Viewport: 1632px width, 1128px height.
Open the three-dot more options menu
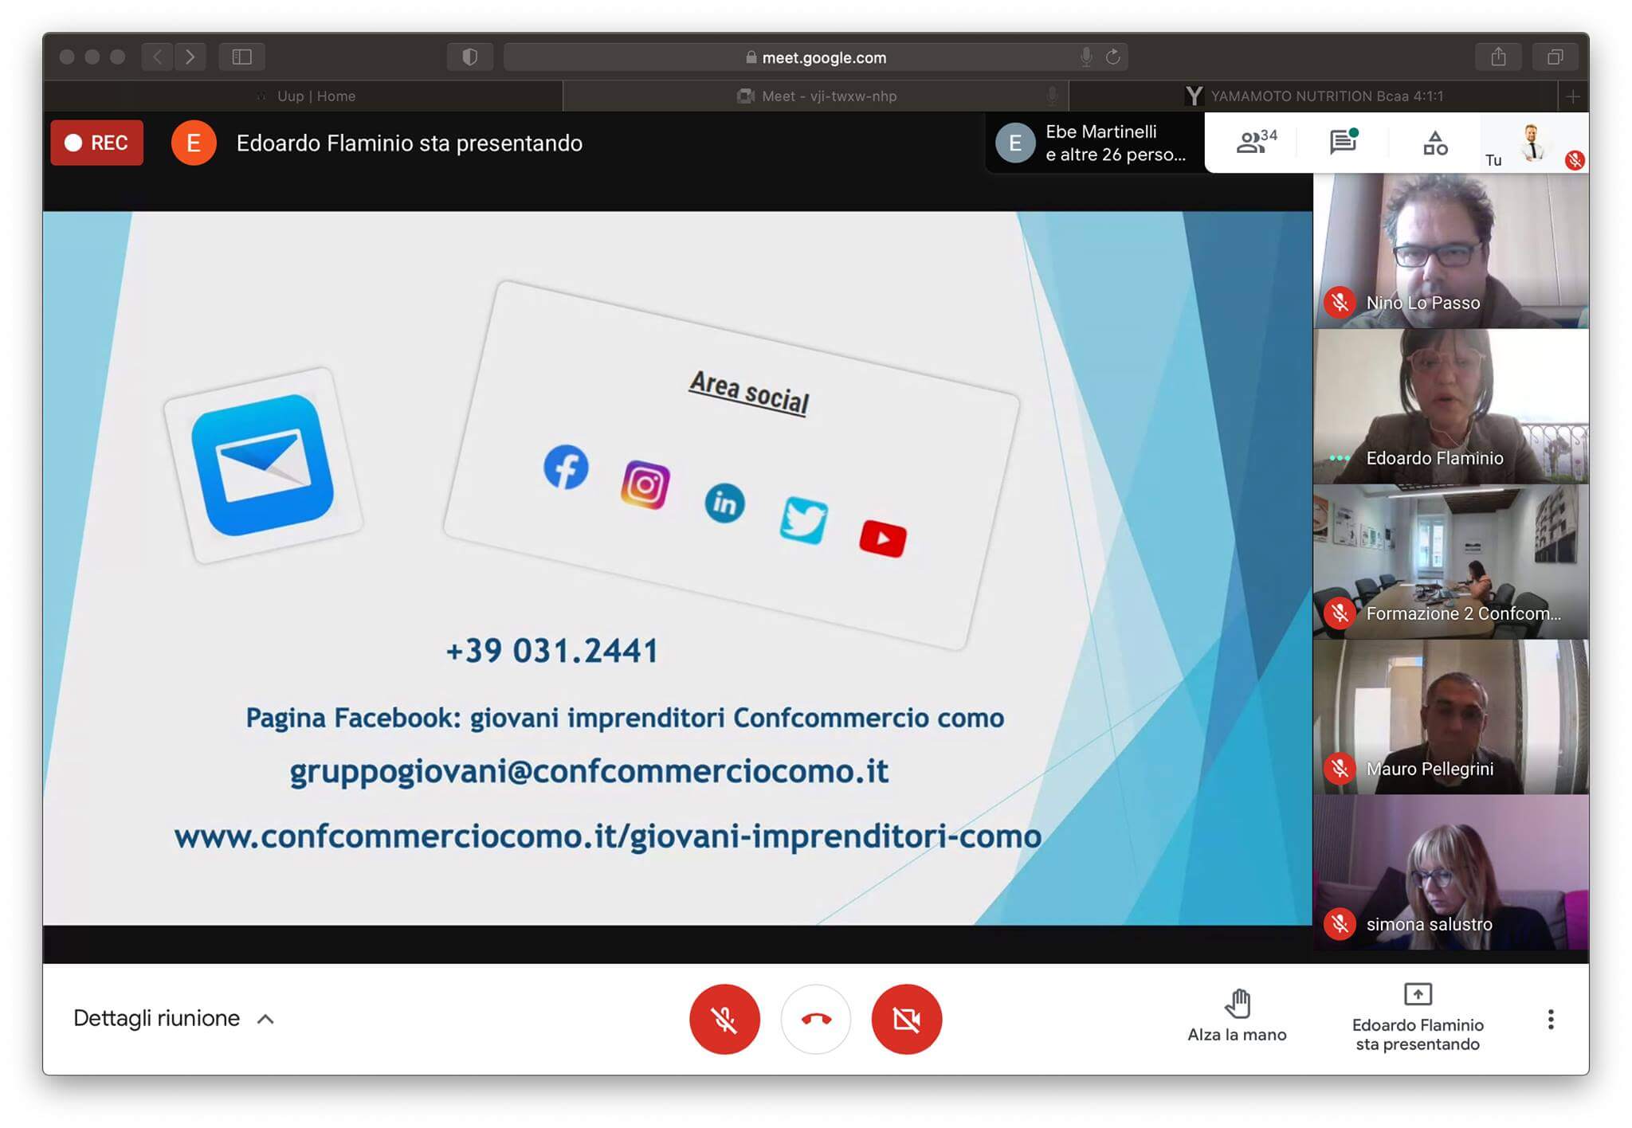coord(1550,1019)
